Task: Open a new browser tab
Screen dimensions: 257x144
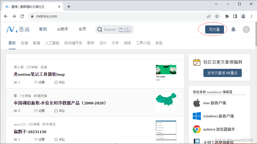Action: pyautogui.click(x=69, y=7)
